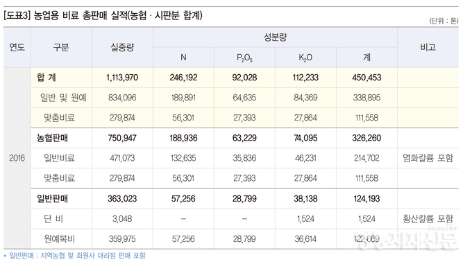472x264 pixels.
Task: Click the 450,453 total component cell
Action: (x=366, y=78)
